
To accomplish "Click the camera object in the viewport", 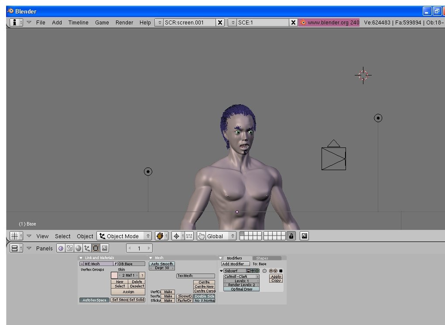I will click(x=333, y=155).
